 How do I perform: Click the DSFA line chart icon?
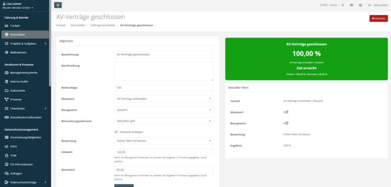[x=6, y=147]
